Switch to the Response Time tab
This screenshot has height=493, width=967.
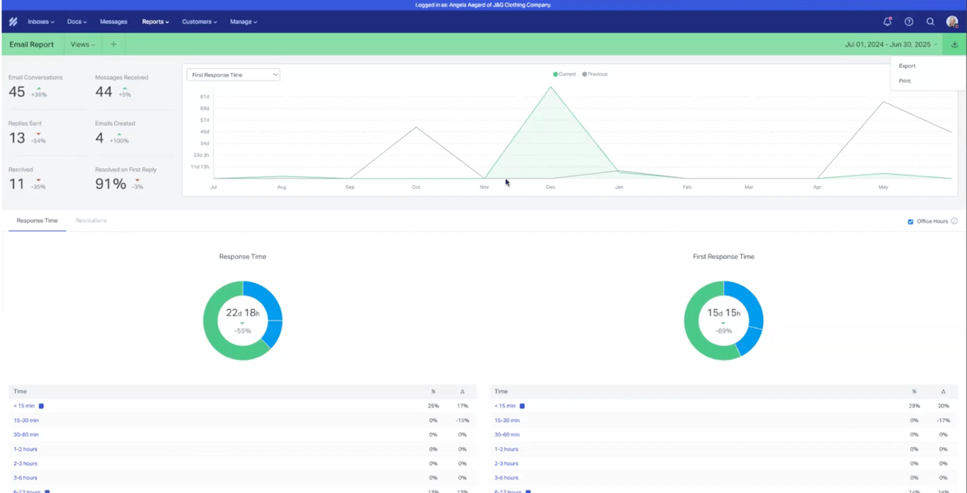(37, 221)
